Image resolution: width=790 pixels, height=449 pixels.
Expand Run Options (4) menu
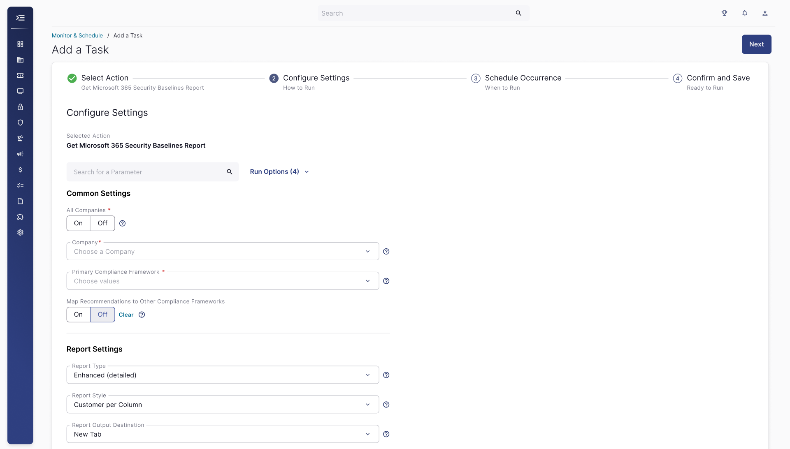(x=279, y=172)
